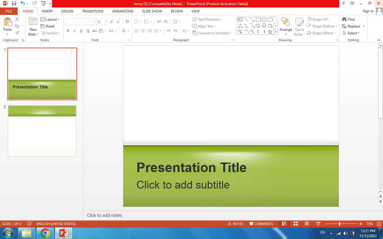This screenshot has width=383, height=239.
Task: Open Reading View from status bar
Action: coord(307,224)
